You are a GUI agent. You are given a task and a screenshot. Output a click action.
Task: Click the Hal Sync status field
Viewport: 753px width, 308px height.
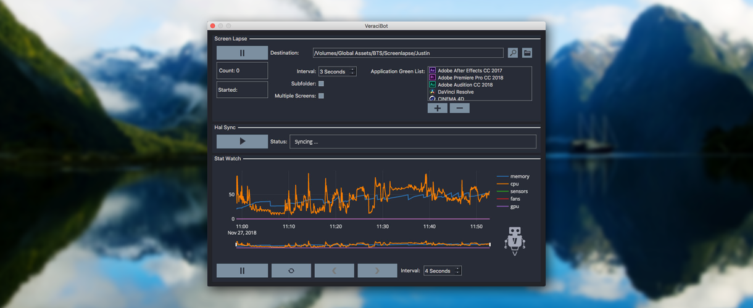click(413, 142)
